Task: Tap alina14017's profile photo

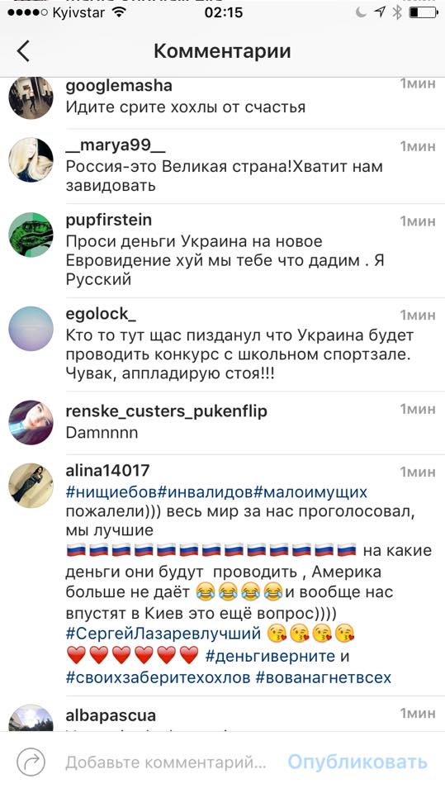Action: [x=31, y=486]
